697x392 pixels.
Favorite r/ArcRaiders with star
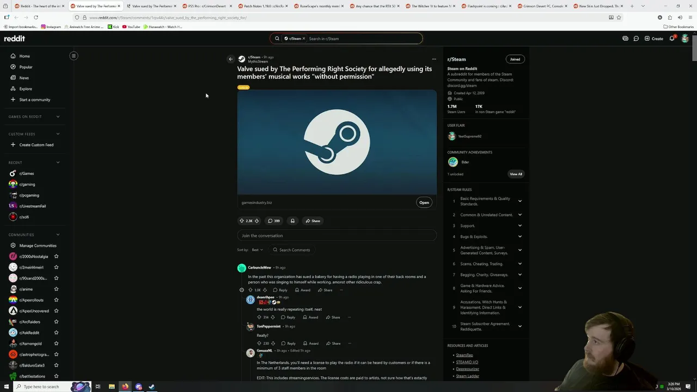coord(56,322)
